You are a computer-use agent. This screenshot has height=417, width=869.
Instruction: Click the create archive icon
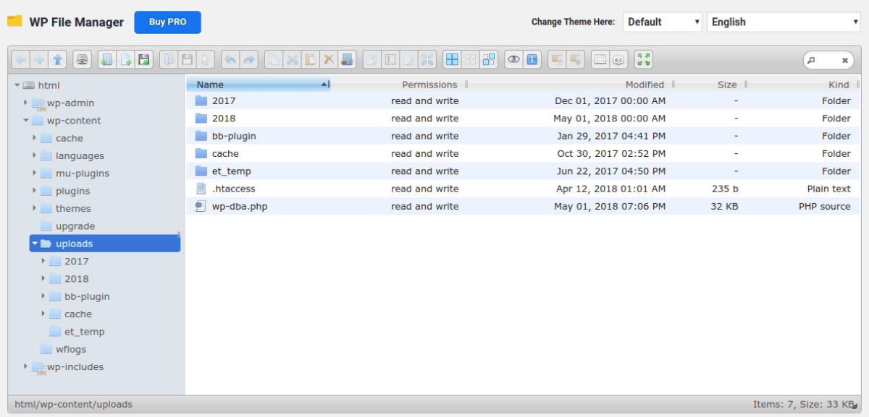click(x=575, y=60)
